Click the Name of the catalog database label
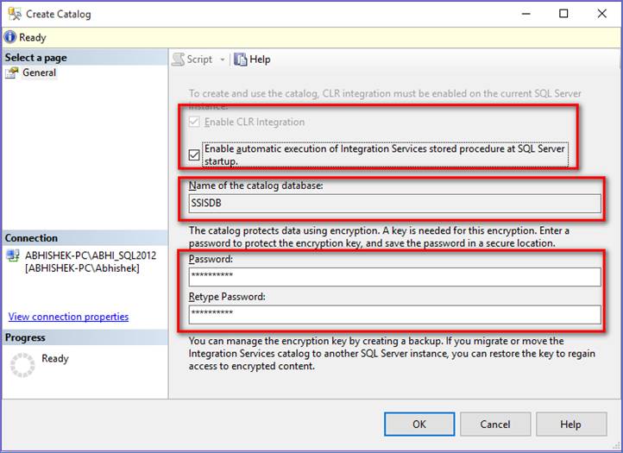Screen dimensions: 623x453 click(256, 186)
